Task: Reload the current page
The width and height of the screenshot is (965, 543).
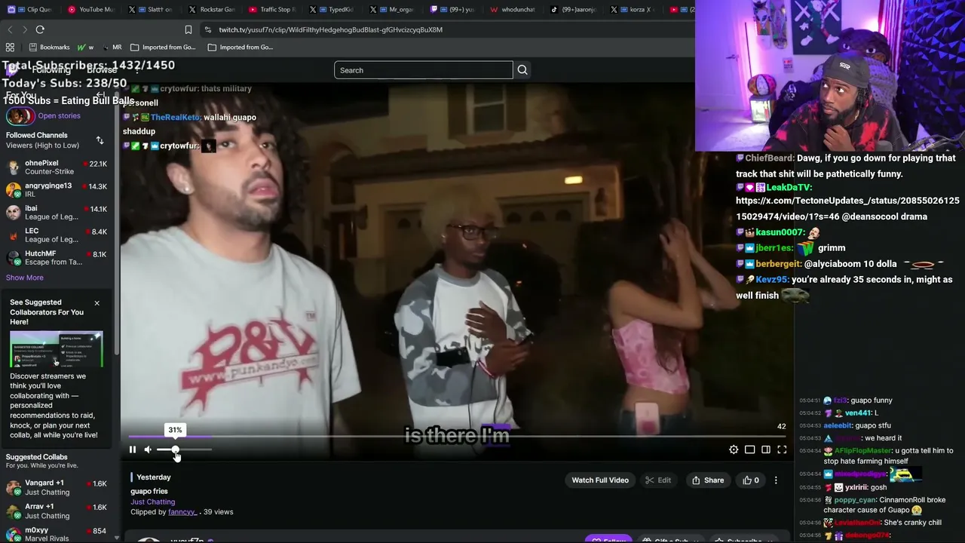Action: (x=40, y=29)
